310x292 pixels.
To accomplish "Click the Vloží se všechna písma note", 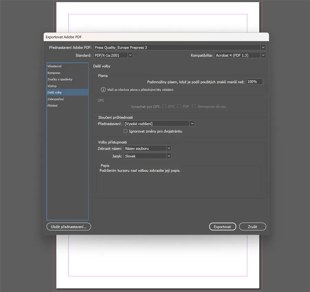I will 141,90.
